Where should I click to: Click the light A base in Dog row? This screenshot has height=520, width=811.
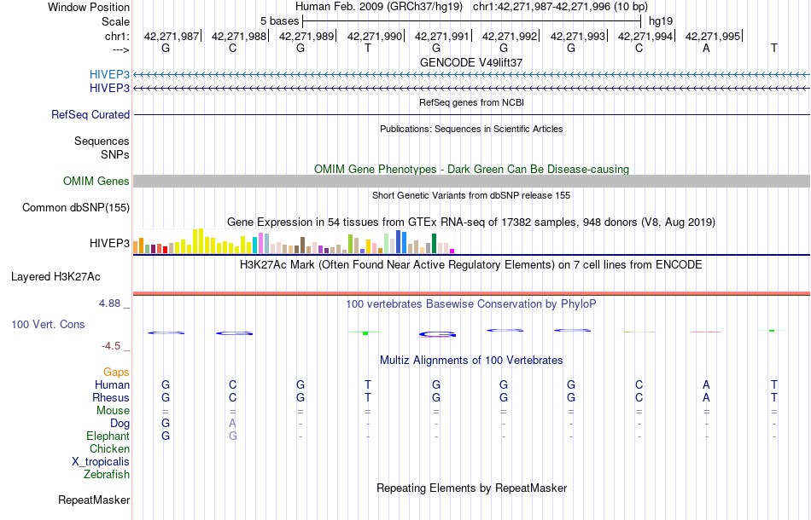pyautogui.click(x=233, y=424)
